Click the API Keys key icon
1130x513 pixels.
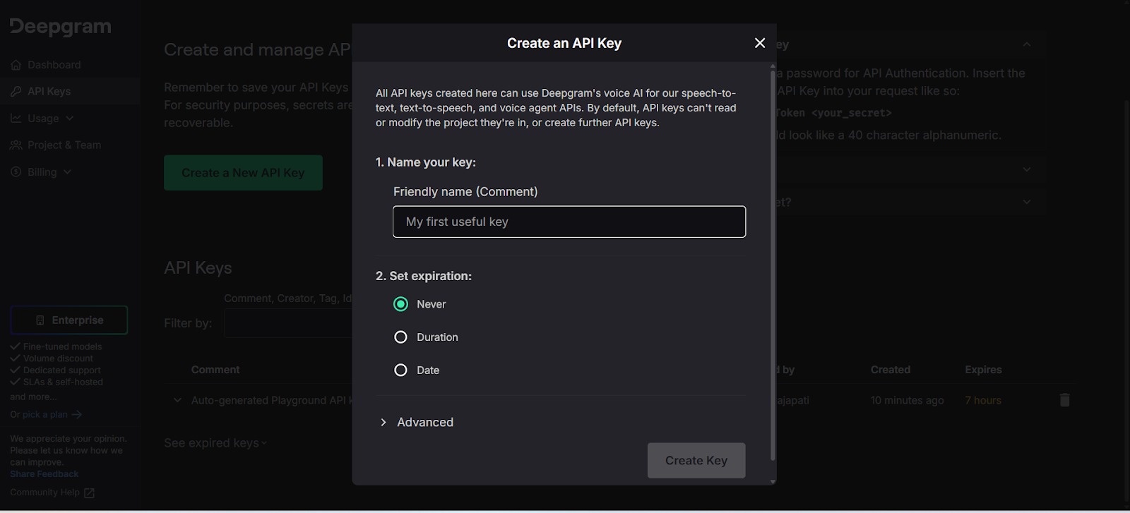[x=16, y=92]
